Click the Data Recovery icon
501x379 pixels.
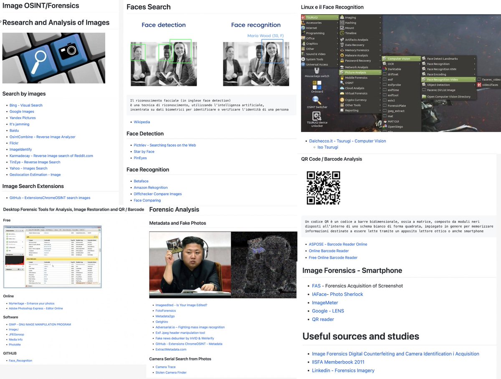(x=342, y=45)
